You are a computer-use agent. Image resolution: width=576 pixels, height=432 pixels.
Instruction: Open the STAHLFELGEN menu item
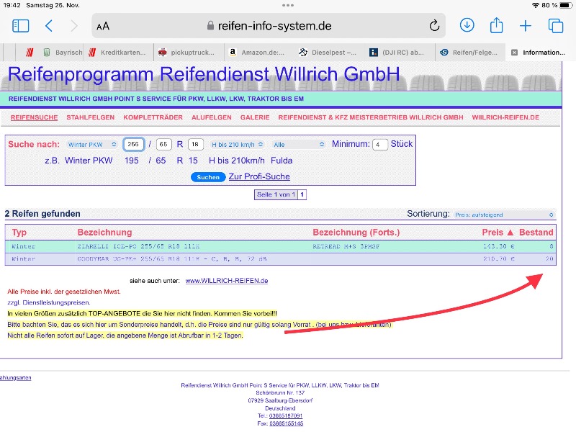(91, 117)
